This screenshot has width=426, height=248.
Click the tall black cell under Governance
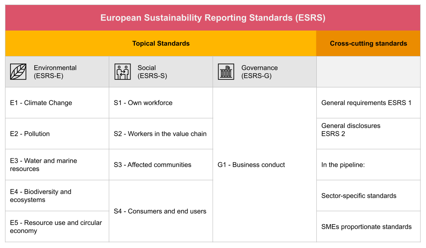tap(264, 164)
